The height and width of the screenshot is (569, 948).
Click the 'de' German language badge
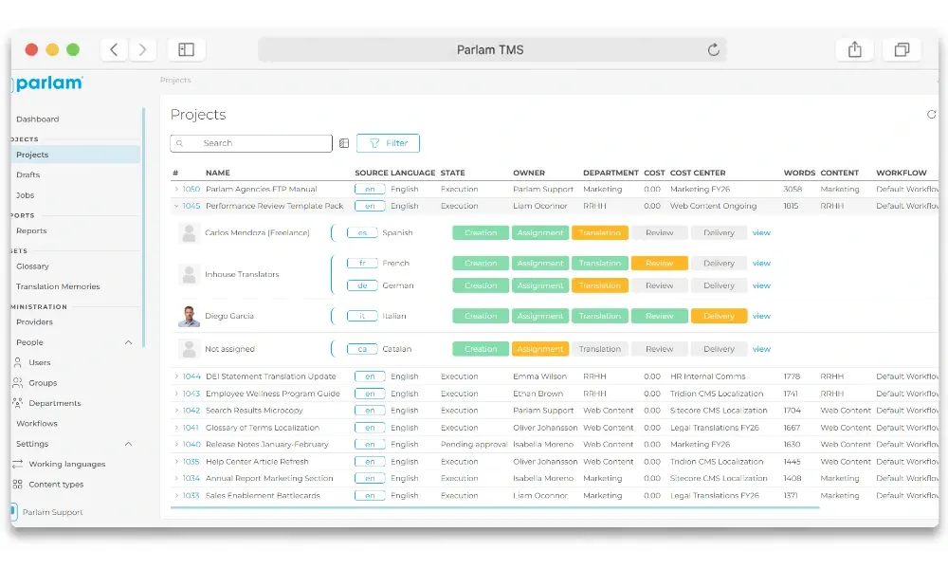point(362,285)
